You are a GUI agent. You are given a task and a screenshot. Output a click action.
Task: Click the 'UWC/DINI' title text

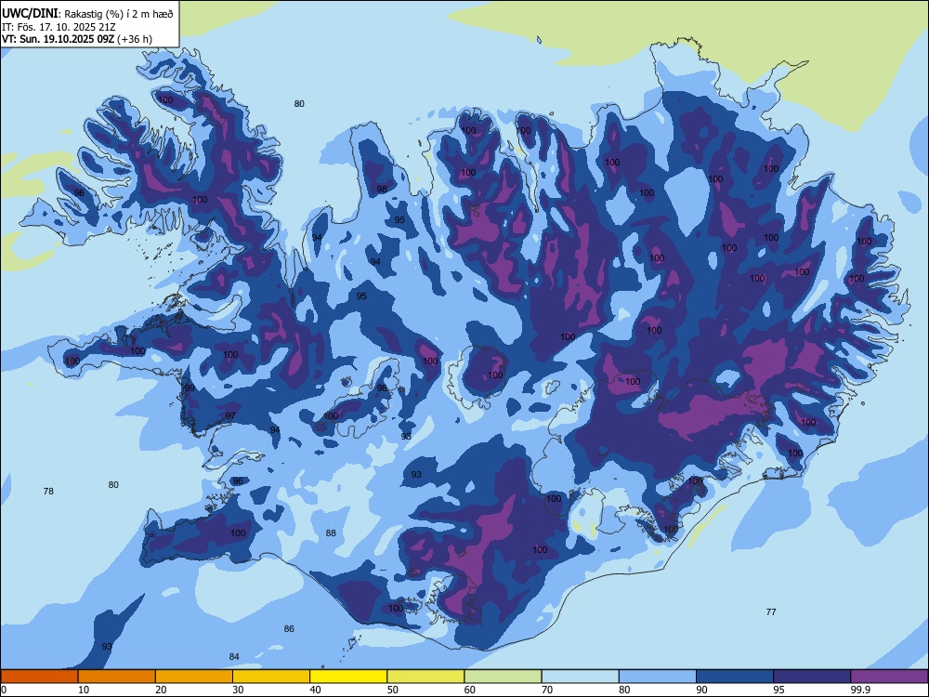tap(30, 13)
